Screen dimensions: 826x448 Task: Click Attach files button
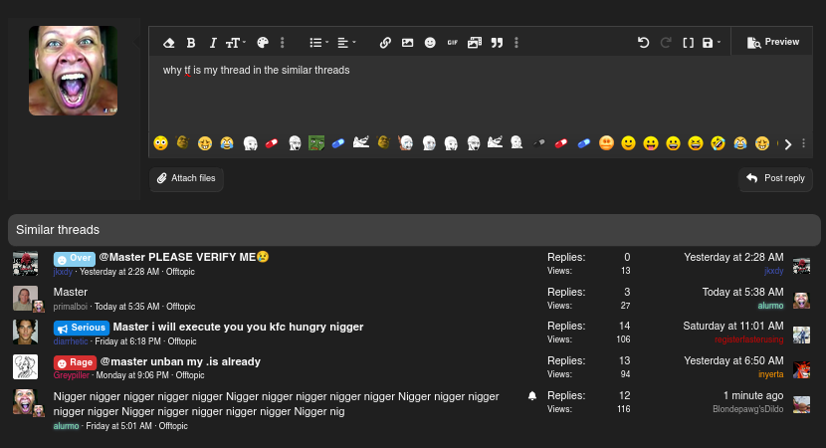pyautogui.click(x=186, y=178)
